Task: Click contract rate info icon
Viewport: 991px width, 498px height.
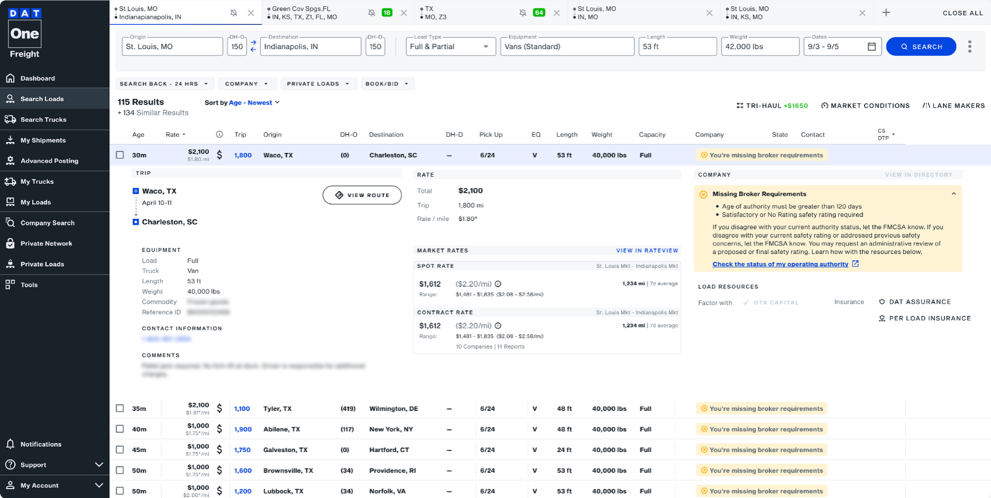Action: [498, 326]
